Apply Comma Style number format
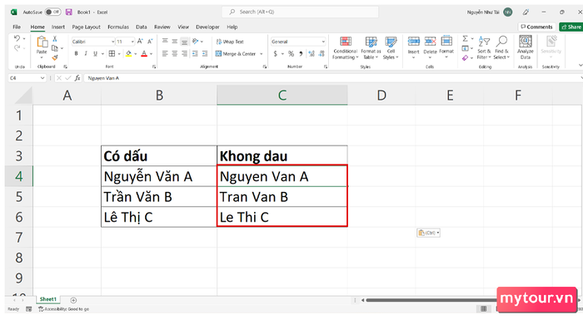Viewport: 583px width, 320px height. tap(301, 54)
